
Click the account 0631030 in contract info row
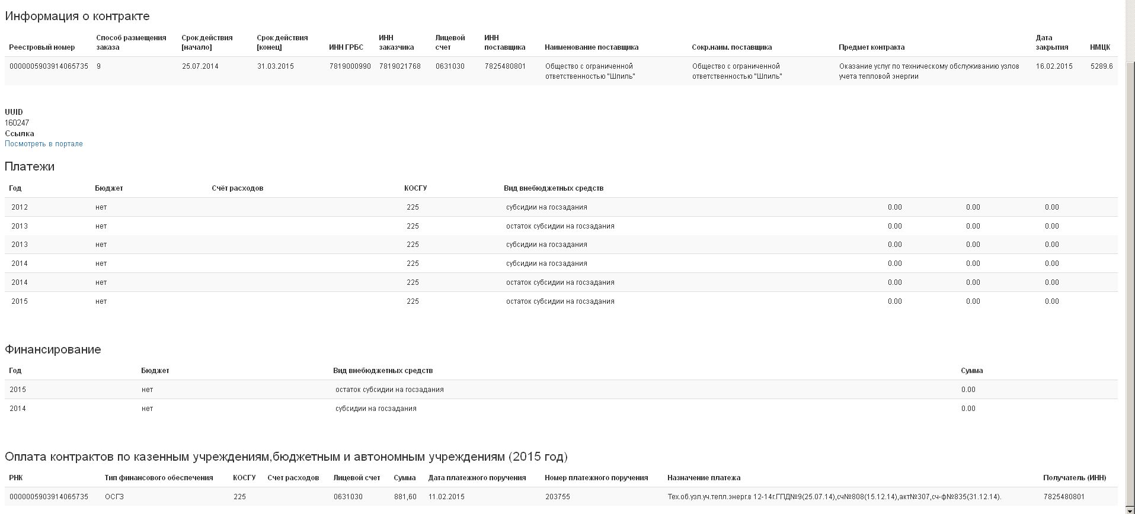(x=450, y=66)
